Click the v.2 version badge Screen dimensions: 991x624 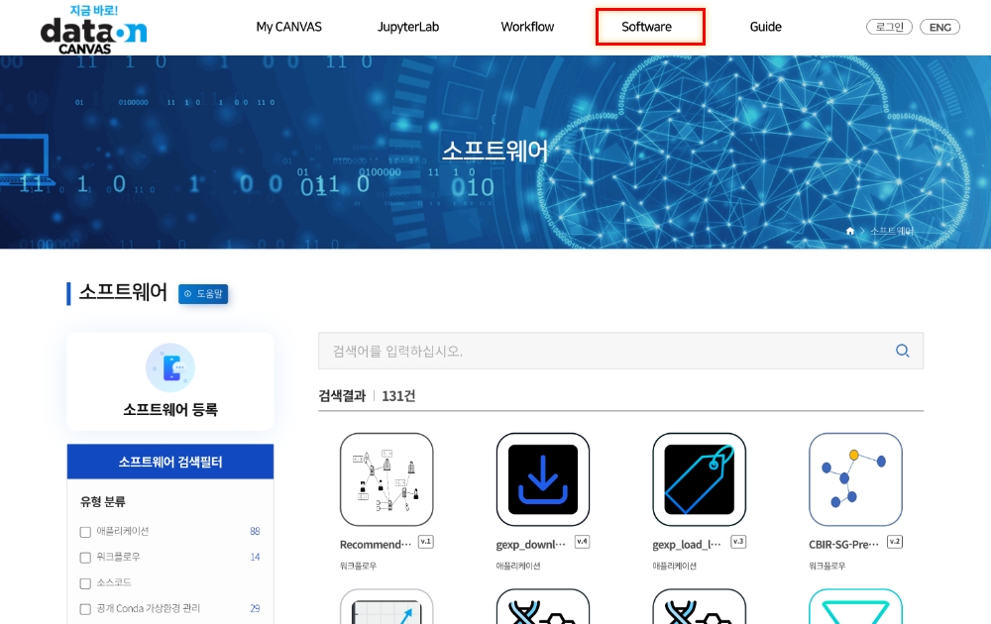click(895, 542)
